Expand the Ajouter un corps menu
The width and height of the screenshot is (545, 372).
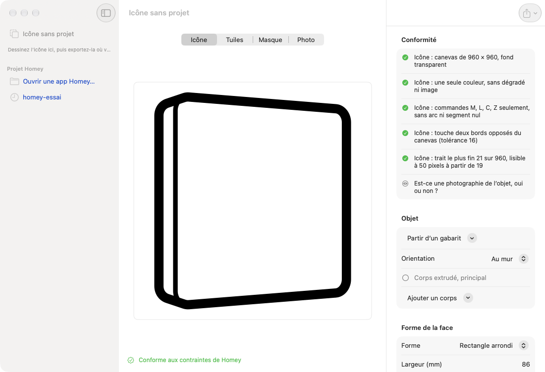(468, 298)
